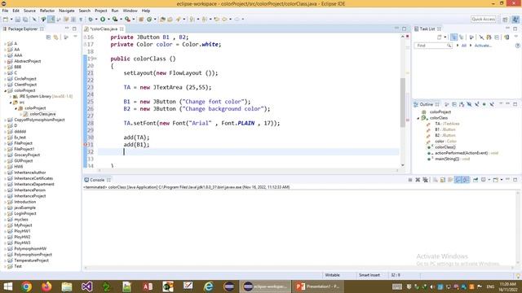This screenshot has height=293, width=522.
Task: Click the Coverage run toolbar icon
Action: pyautogui.click(x=115, y=20)
